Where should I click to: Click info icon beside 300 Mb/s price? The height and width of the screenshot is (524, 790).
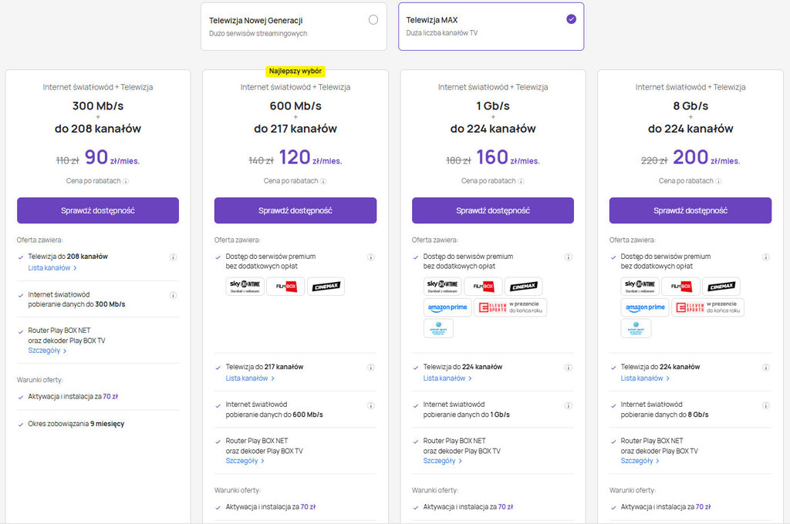pyautogui.click(x=126, y=181)
